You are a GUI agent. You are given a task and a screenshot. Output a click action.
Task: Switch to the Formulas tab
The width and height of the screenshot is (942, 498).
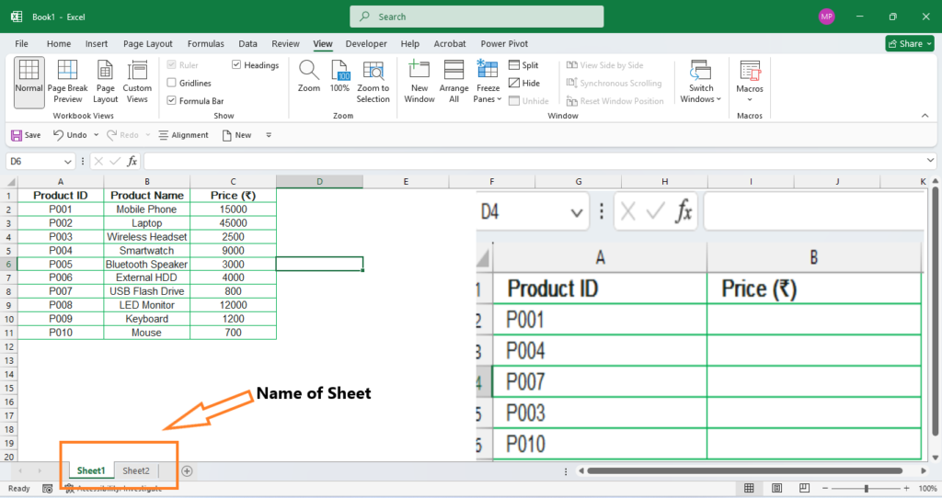[205, 44]
